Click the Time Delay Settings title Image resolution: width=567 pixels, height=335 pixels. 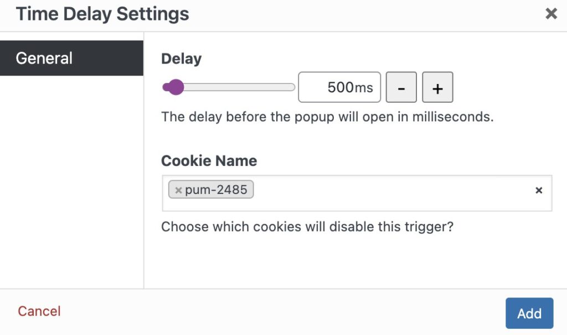[102, 14]
